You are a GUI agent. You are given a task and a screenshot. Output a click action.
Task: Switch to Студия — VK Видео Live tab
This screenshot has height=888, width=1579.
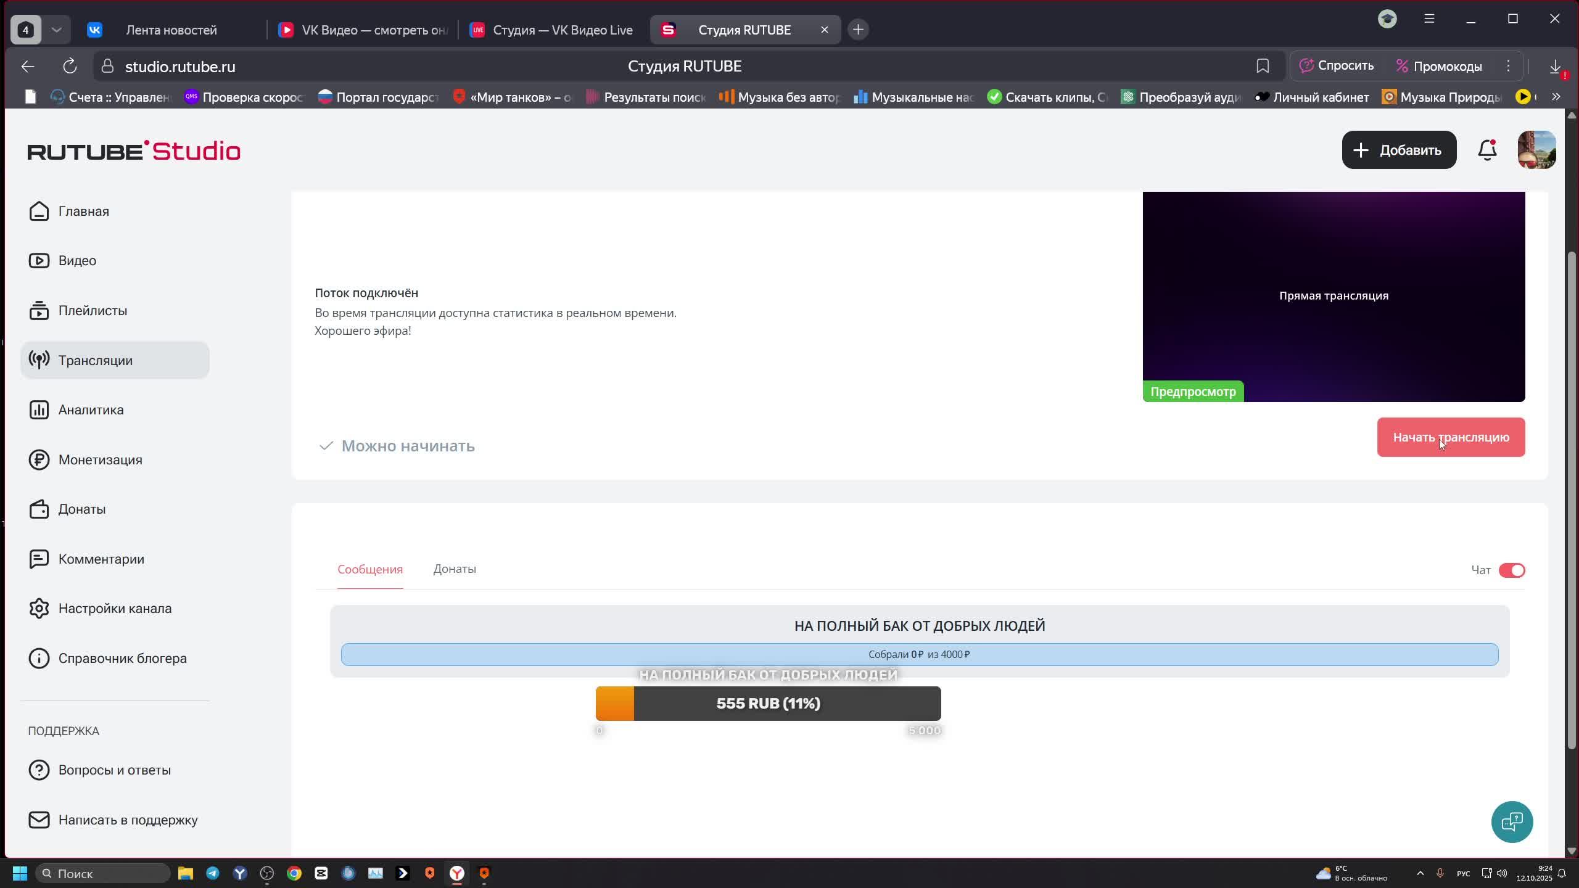(x=552, y=30)
